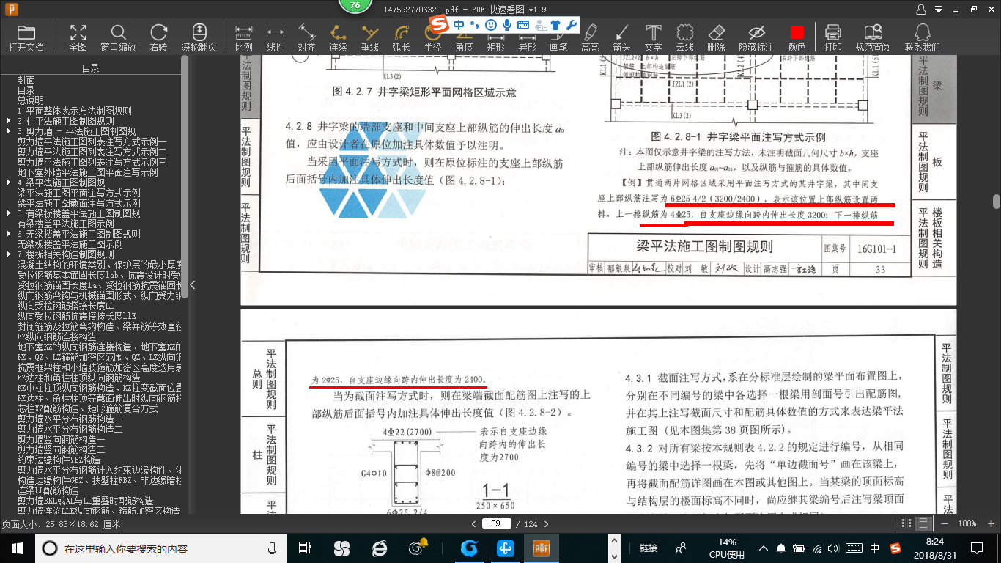
Task: Select the 云线 cloud line tool
Action: 684,37
